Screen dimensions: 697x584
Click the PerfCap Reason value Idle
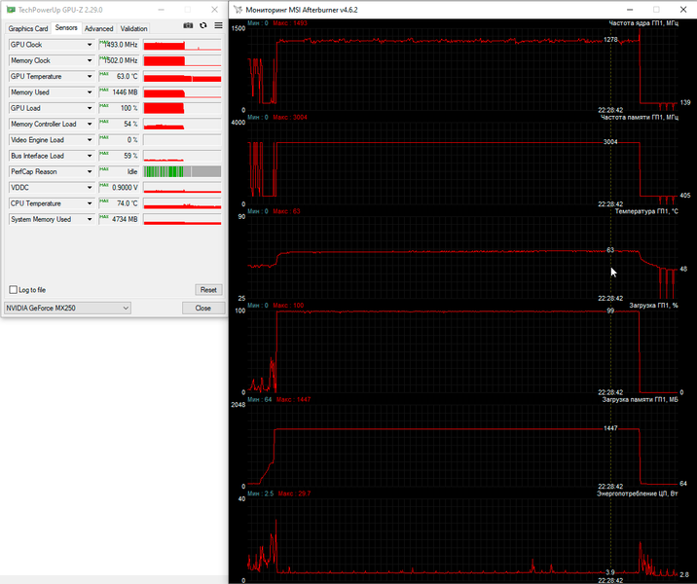point(119,171)
